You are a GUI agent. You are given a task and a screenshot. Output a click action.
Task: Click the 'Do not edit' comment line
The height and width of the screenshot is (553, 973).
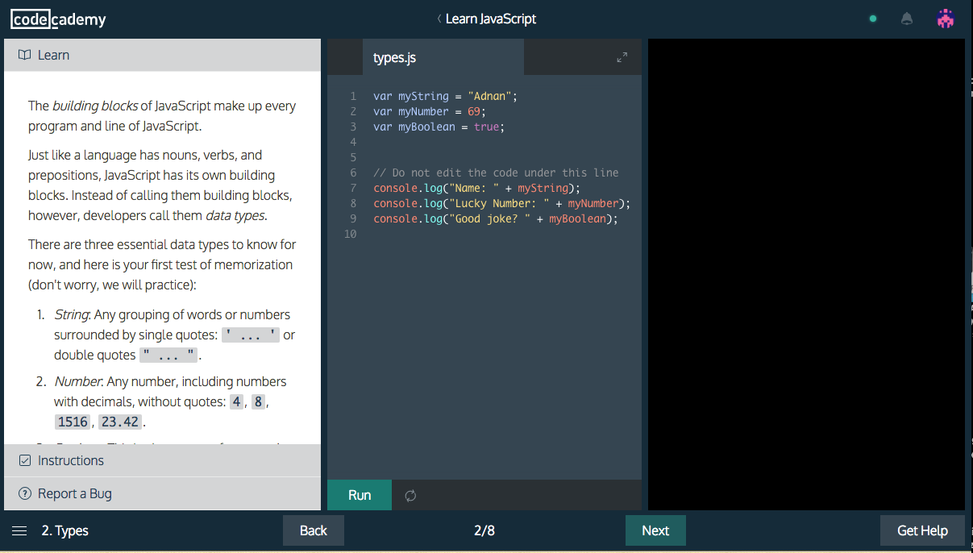496,173
